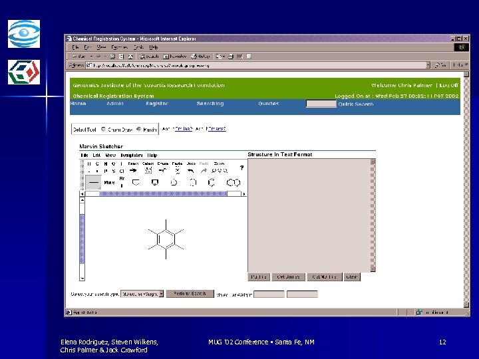The width and height of the screenshot is (479, 359).
Task: Click the IE Home icon
Action: pos(130,57)
